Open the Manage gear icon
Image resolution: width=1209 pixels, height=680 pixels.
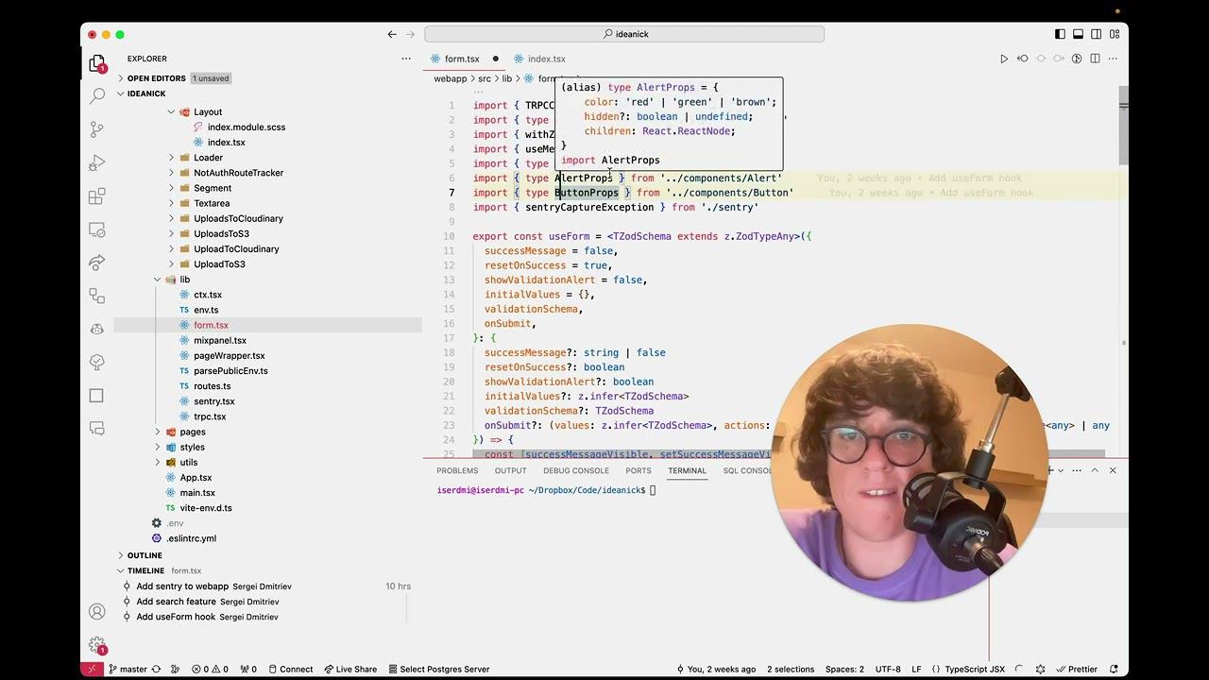[96, 645]
